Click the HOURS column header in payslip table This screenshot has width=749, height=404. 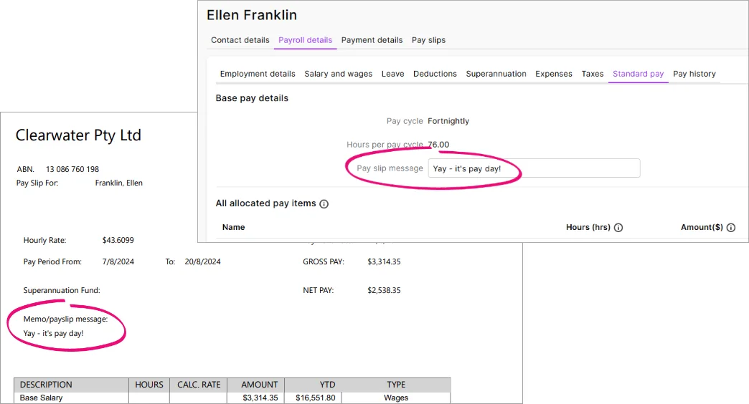tap(149, 385)
